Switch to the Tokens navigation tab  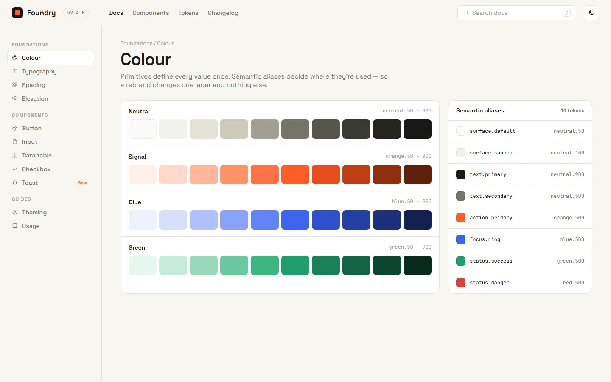[188, 13]
